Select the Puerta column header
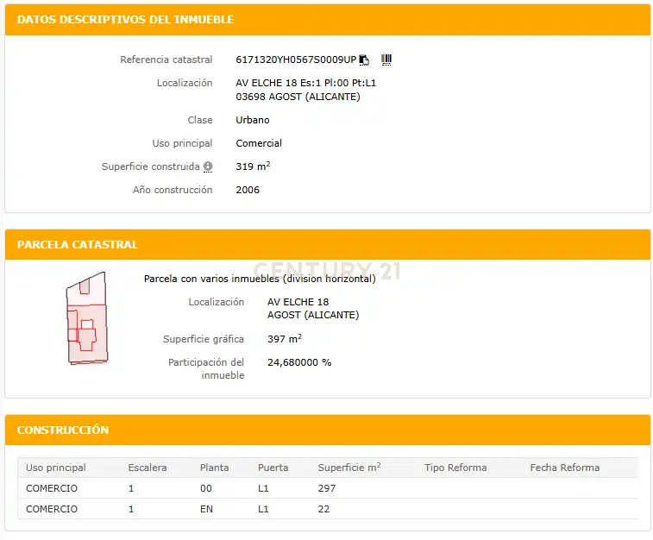Screen dimensions: 653x540 273,468
